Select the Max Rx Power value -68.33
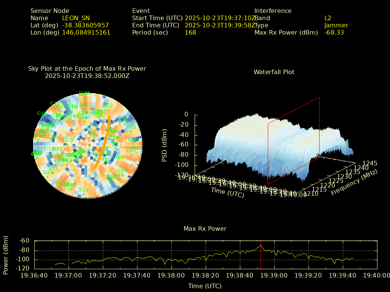Image resolution: width=390 pixels, height=292 pixels. click(334, 32)
